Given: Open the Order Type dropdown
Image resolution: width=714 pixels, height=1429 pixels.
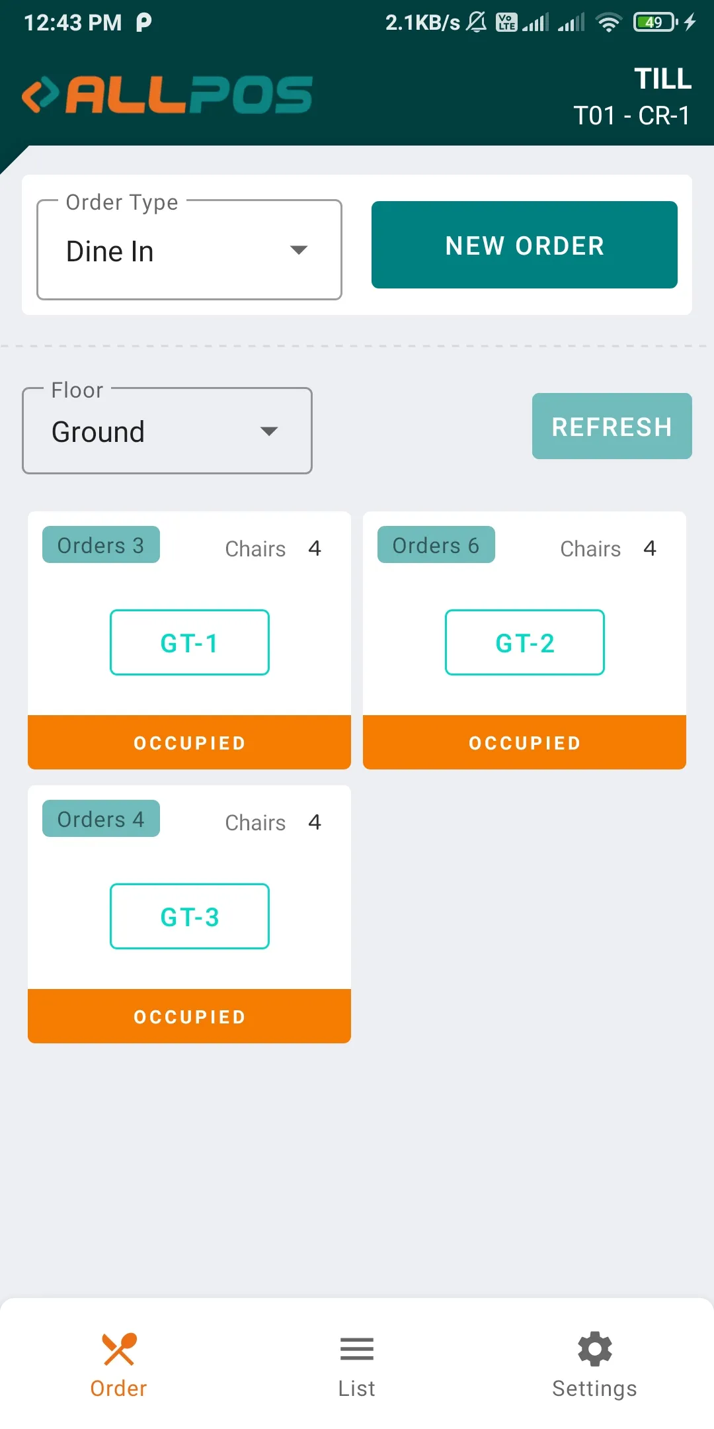Looking at the screenshot, I should pos(189,250).
